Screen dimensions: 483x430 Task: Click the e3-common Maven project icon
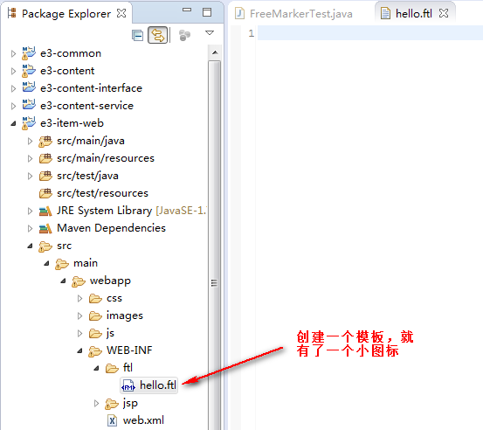click(29, 53)
